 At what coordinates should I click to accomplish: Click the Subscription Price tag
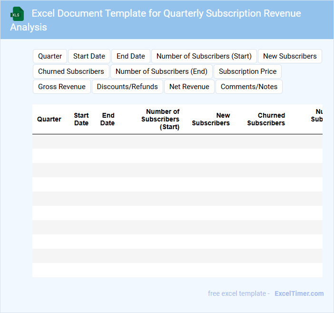(x=247, y=71)
